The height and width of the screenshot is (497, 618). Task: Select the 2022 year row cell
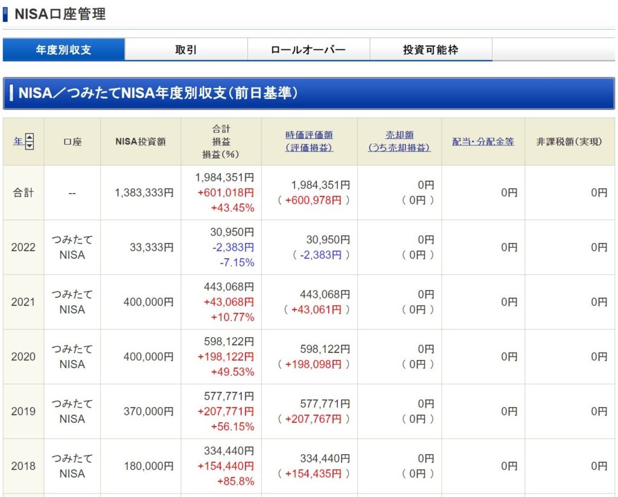tap(23, 247)
